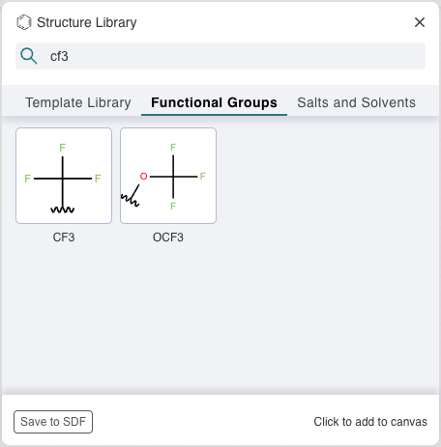Screen dimensions: 441x447
Task: Open the Salts and Solvents tab
Action: click(356, 102)
